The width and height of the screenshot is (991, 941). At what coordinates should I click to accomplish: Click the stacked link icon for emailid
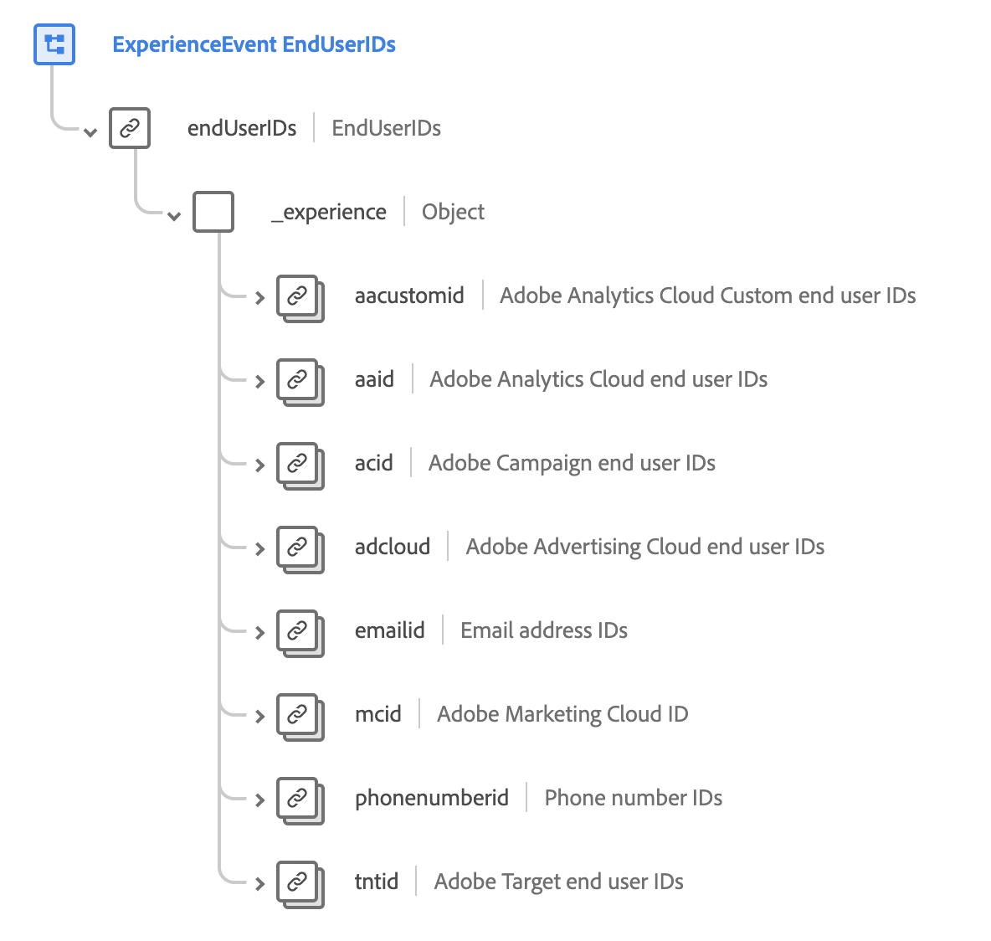[298, 631]
